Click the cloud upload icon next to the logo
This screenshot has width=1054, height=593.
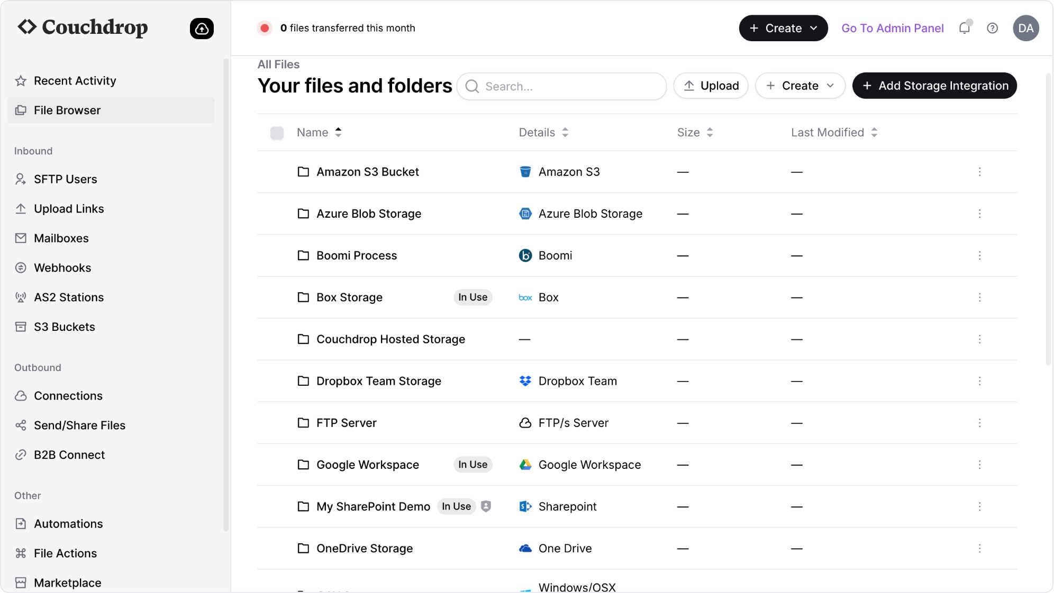click(x=202, y=28)
